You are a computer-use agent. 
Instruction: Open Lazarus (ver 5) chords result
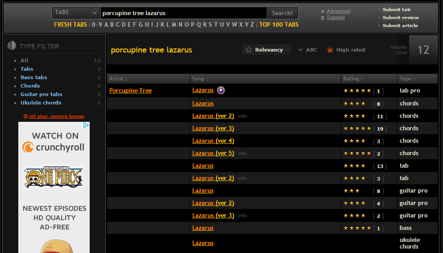[x=213, y=153]
